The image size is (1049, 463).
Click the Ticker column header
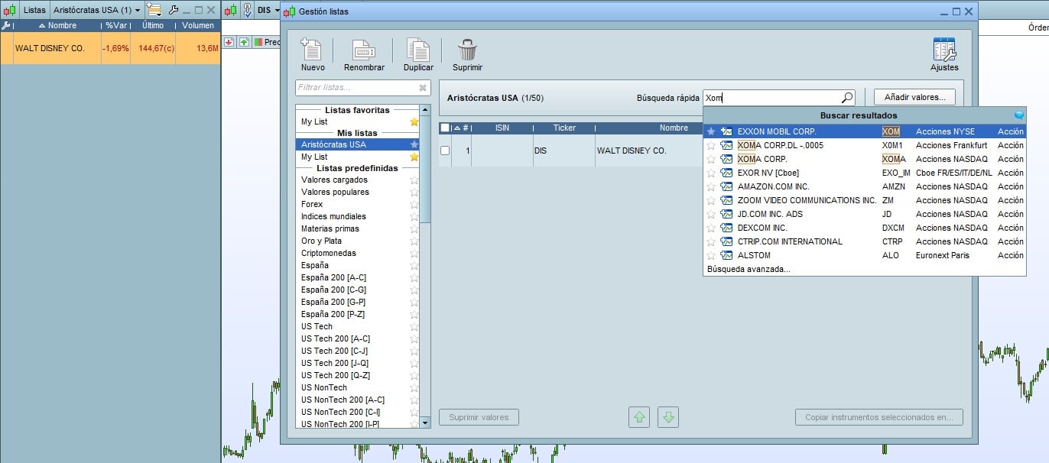pyautogui.click(x=564, y=128)
